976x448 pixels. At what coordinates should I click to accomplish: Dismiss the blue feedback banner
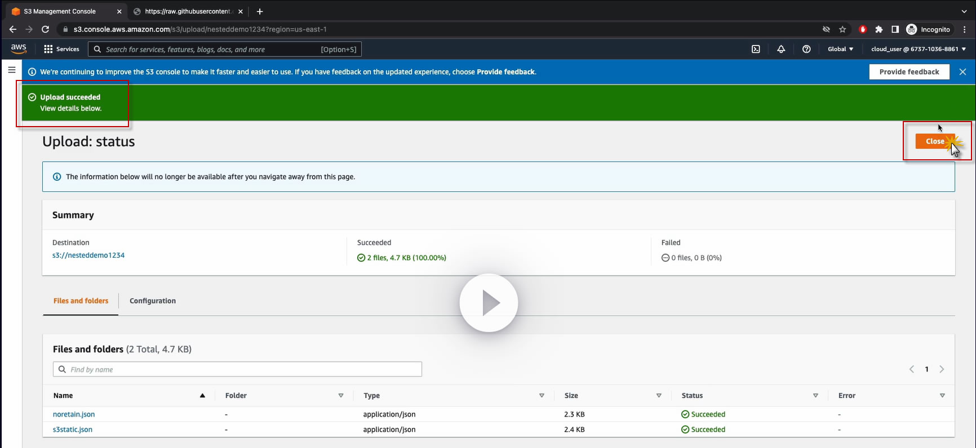[x=962, y=71]
